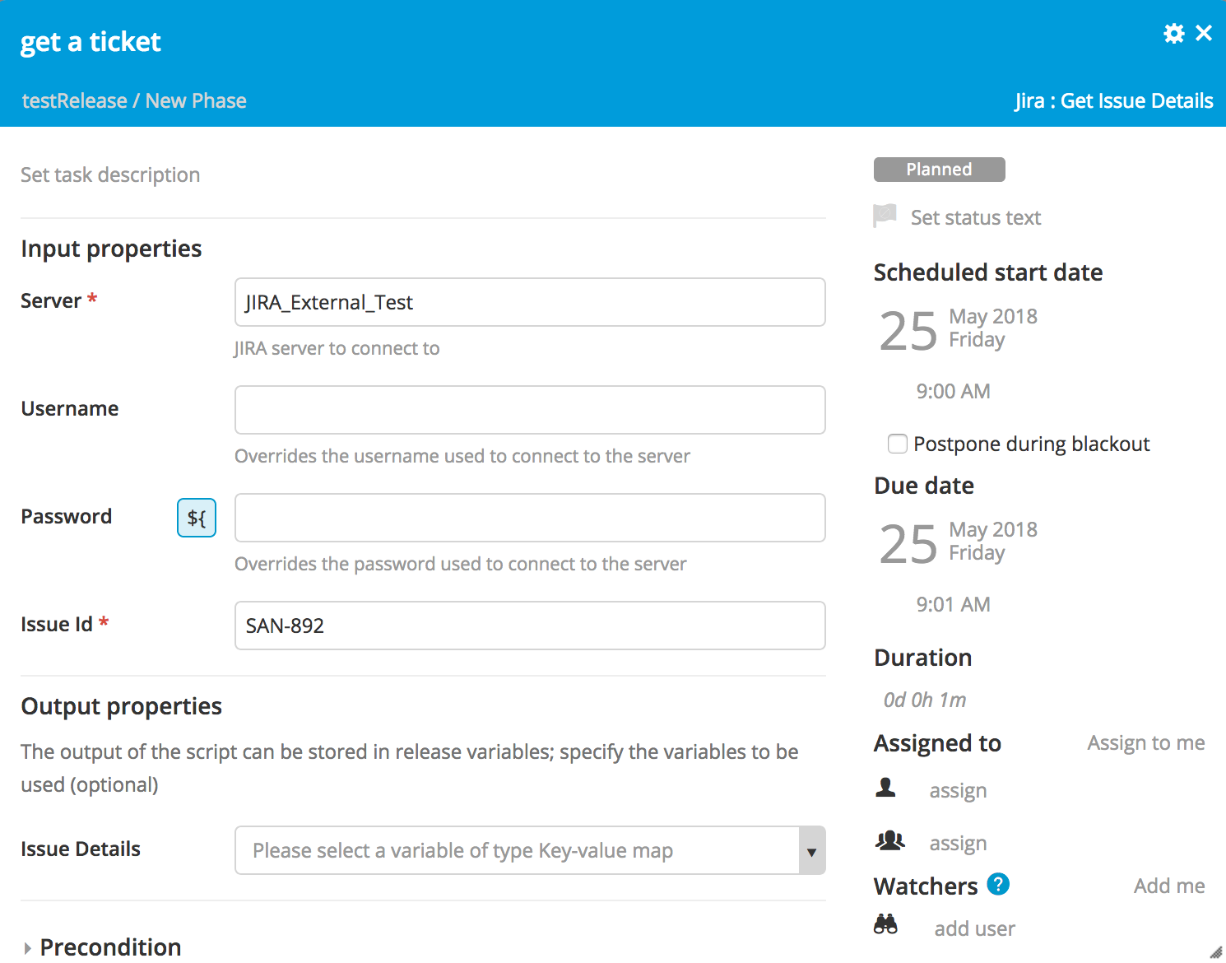
Task: Click the single user assign icon
Action: pos(885,788)
